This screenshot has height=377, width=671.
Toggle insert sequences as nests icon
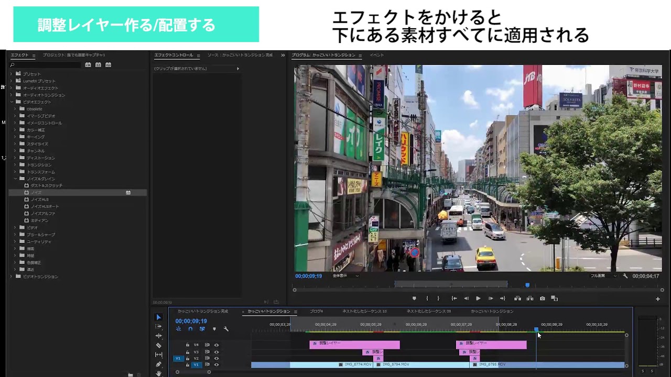pos(178,329)
